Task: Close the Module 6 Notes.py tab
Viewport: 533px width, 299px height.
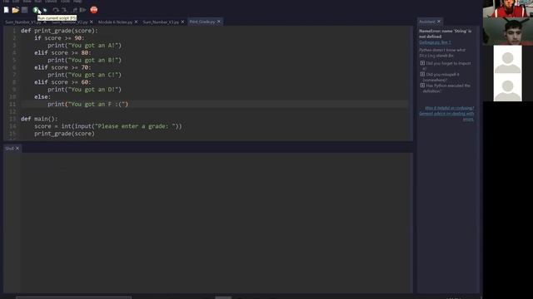Action: (x=136, y=22)
